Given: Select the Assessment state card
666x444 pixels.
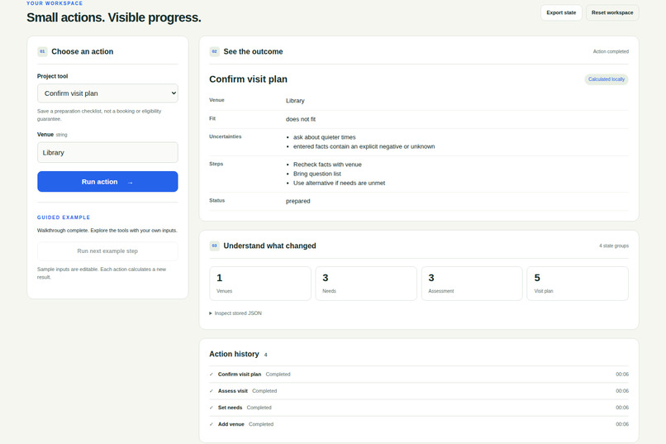Looking at the screenshot, I should [x=472, y=284].
